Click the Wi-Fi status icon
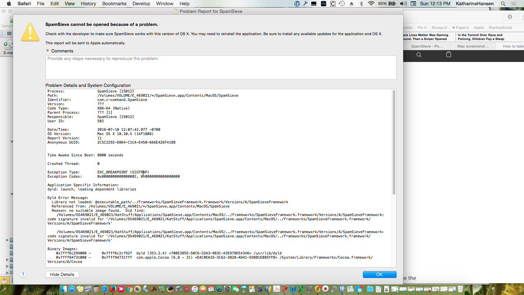This screenshot has height=295, width=524. (371, 4)
